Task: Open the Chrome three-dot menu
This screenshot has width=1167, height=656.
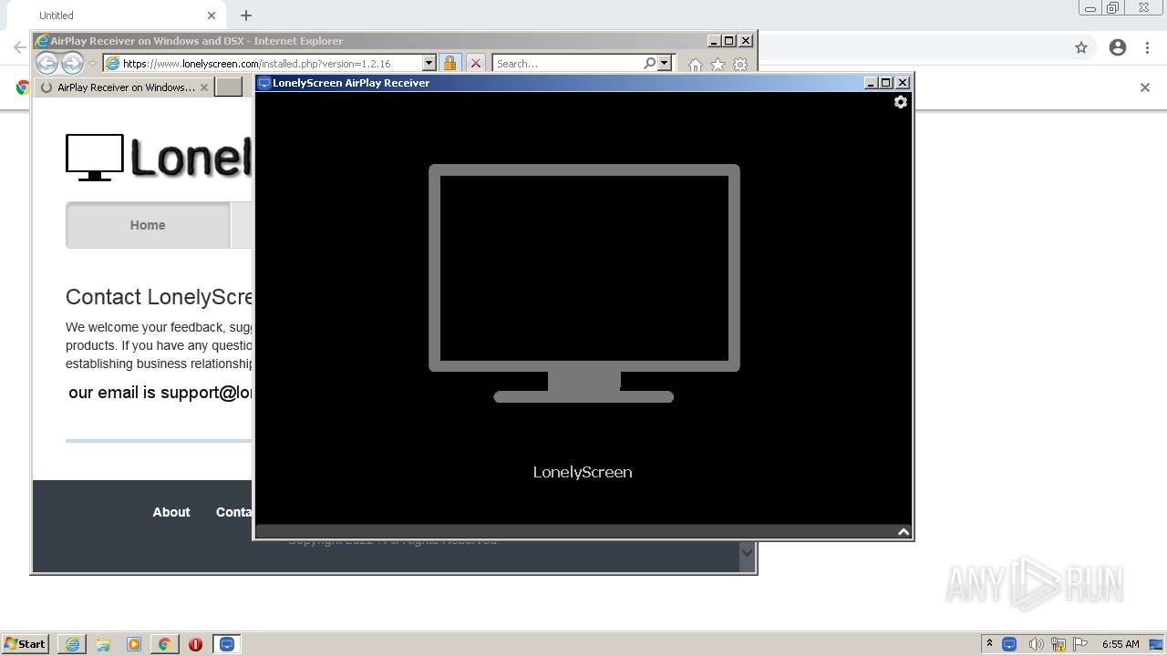Action: tap(1147, 47)
